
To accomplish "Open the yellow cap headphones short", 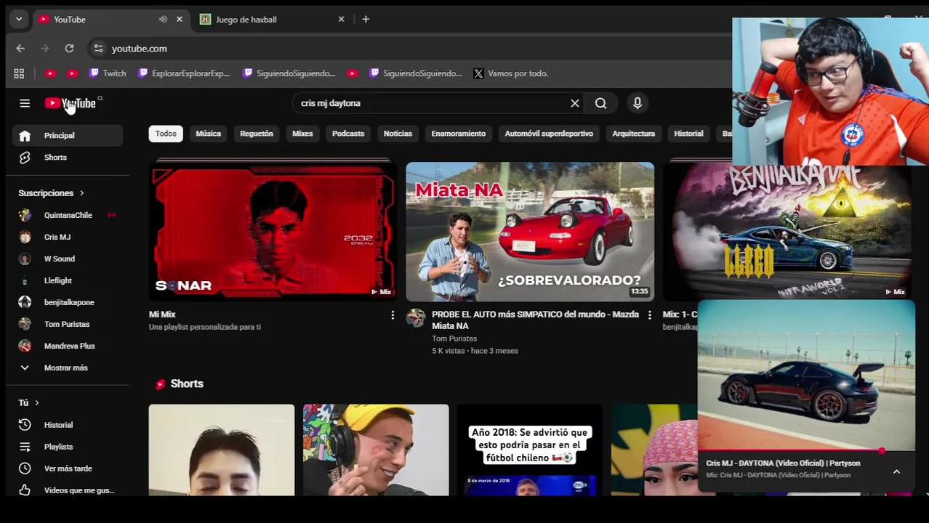I will coord(376,450).
